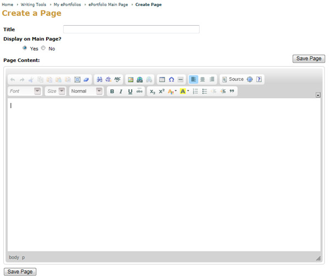Insert horizontal line icon
This screenshot has height=279, width=329.
click(x=180, y=79)
